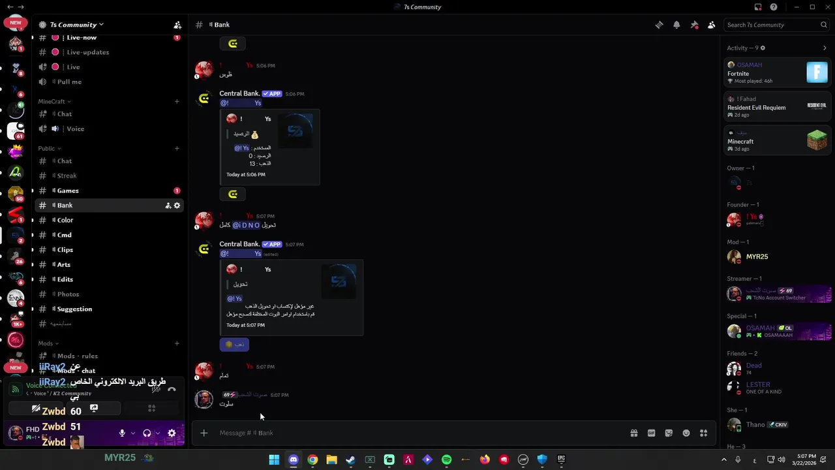
Task: Click Central Bank coin reaction under 5:06 message
Action: point(233,194)
